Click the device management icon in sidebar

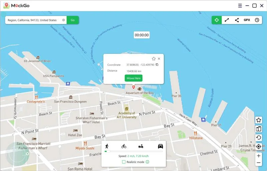point(259,129)
